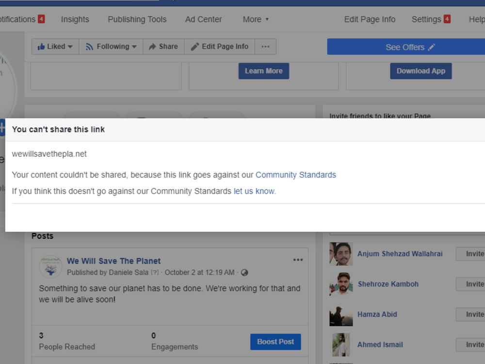485x364 pixels.
Task: Click the globe audience icon on the post
Action: [244, 273]
